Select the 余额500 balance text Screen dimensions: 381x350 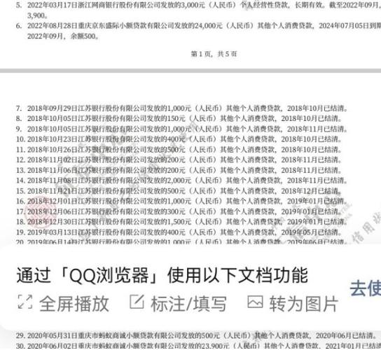pos(84,36)
